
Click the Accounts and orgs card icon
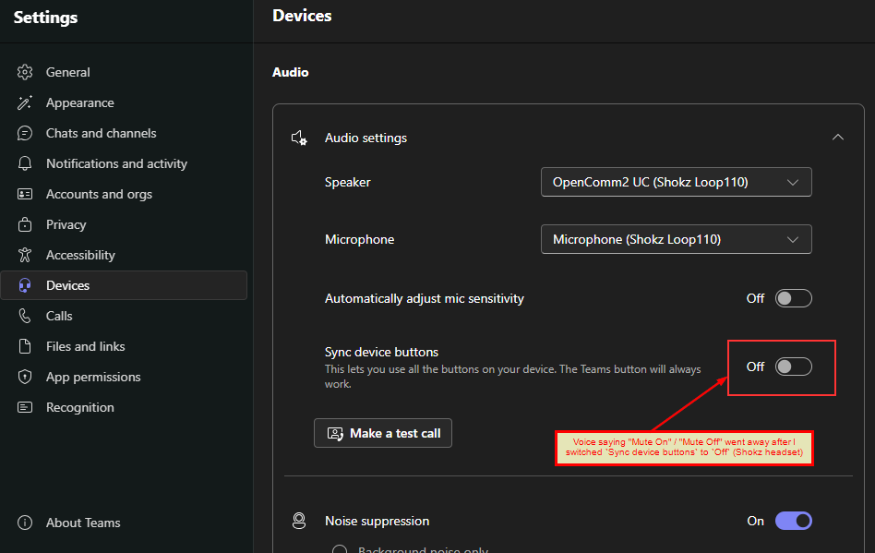[x=25, y=194]
